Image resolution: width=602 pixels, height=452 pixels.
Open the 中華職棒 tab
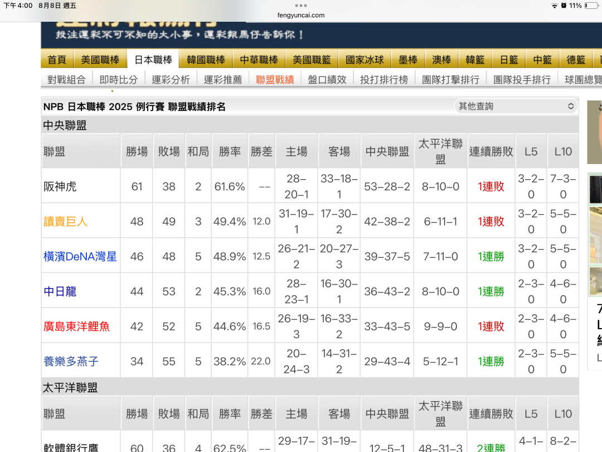point(259,60)
